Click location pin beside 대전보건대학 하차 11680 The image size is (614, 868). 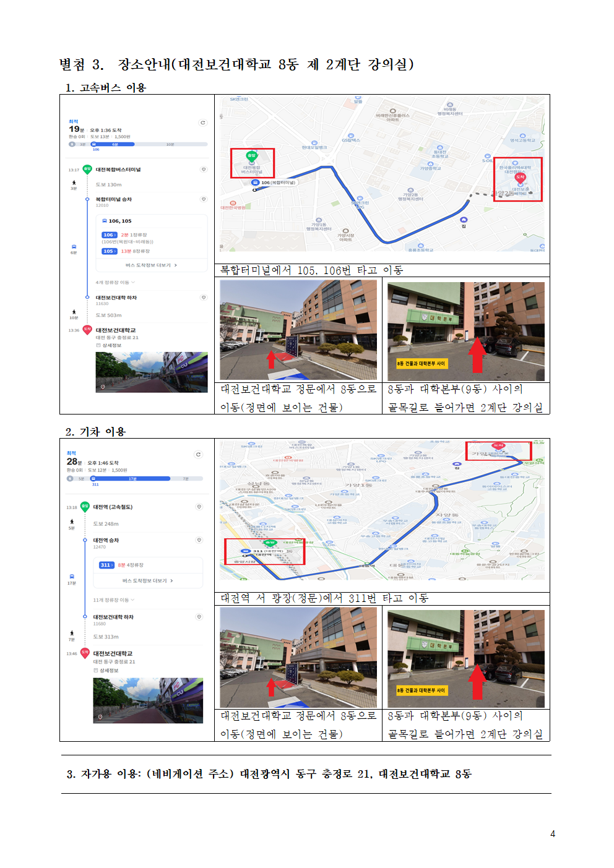(x=199, y=616)
